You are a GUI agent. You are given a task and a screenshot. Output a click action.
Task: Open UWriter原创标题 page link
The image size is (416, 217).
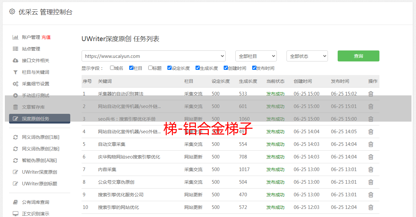point(39,184)
